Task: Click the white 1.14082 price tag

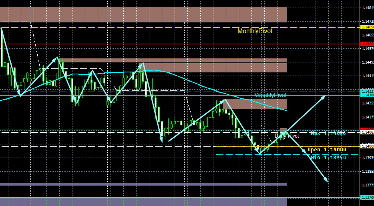Action: pyautogui.click(x=367, y=132)
